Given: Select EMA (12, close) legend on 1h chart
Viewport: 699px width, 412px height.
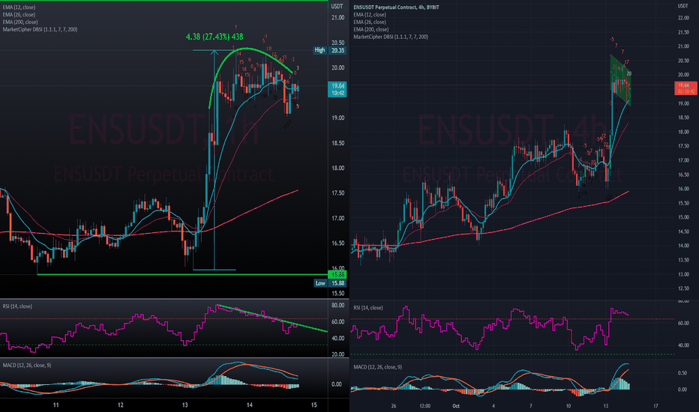Looking at the screenshot, I should click(19, 7).
